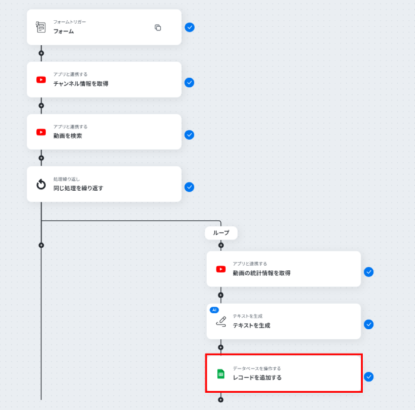Click the checkmark beside レコードを追加する
The image size is (415, 410).
coord(369,377)
